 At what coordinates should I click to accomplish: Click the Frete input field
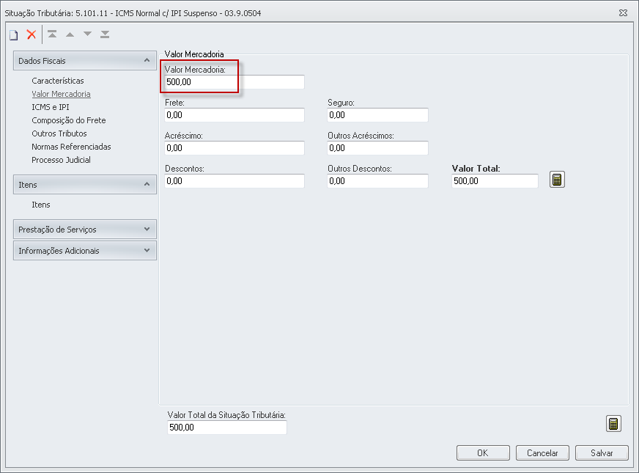click(234, 115)
